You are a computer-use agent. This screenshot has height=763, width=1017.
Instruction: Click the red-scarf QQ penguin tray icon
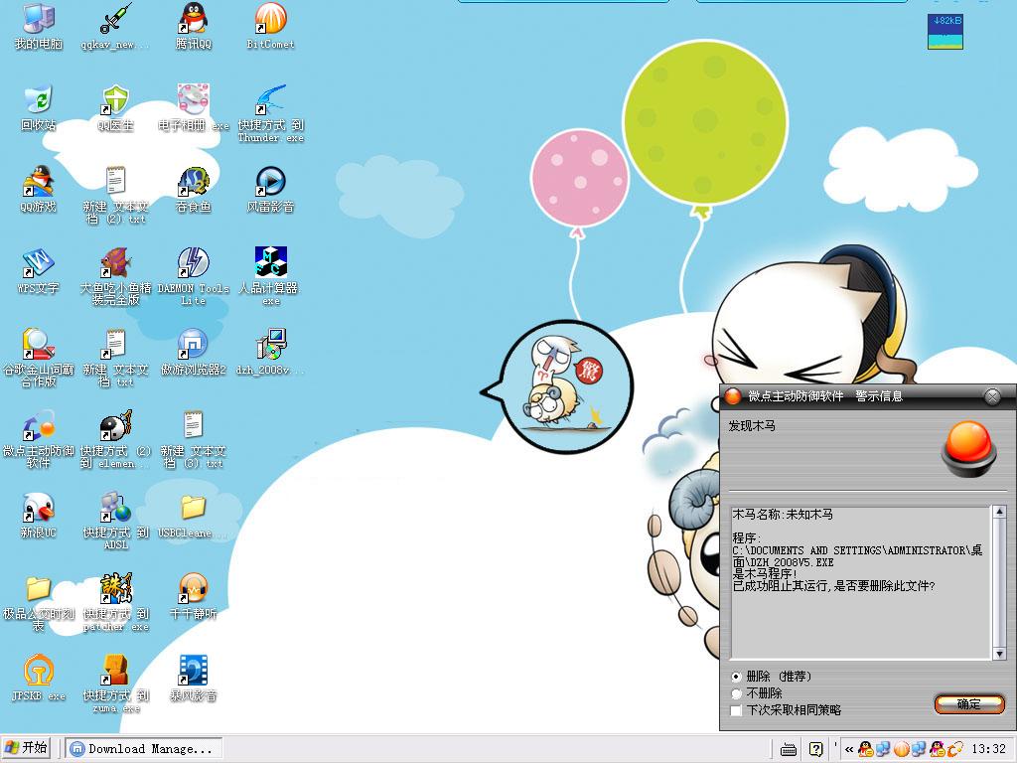coord(865,749)
